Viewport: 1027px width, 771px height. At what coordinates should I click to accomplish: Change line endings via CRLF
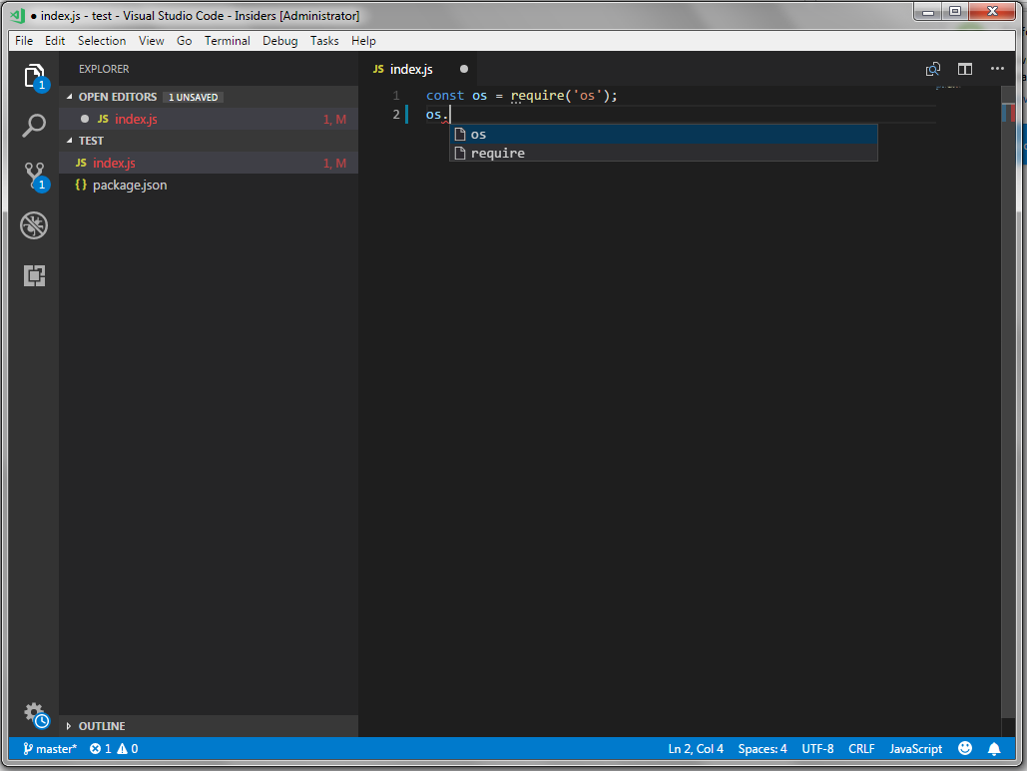click(861, 749)
